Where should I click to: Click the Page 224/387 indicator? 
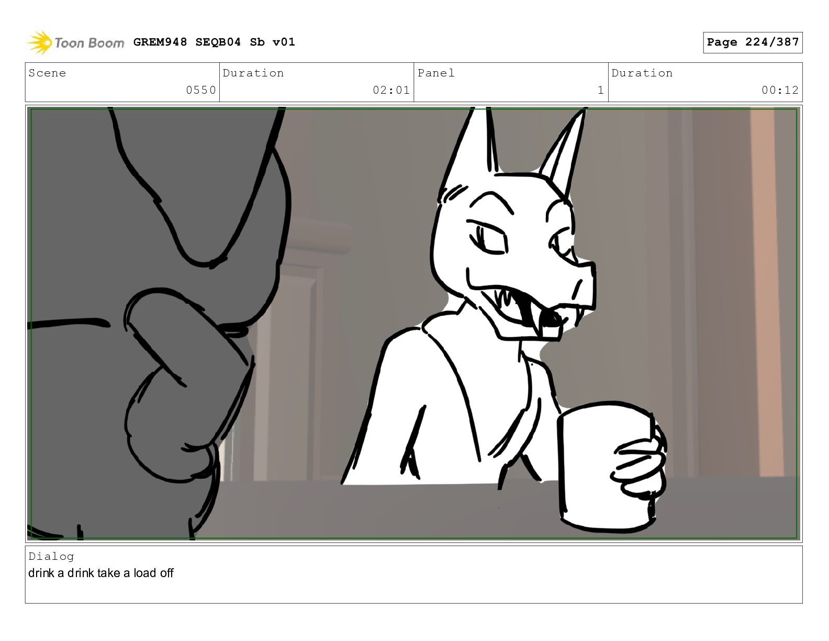753,42
